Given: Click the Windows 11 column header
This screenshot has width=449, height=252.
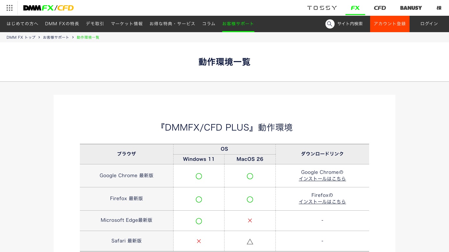Looking at the screenshot, I should [199, 159].
